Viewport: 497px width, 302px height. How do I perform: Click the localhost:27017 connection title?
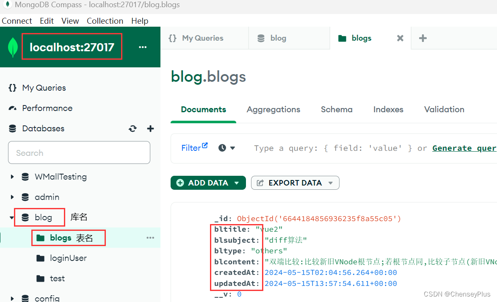(x=72, y=47)
